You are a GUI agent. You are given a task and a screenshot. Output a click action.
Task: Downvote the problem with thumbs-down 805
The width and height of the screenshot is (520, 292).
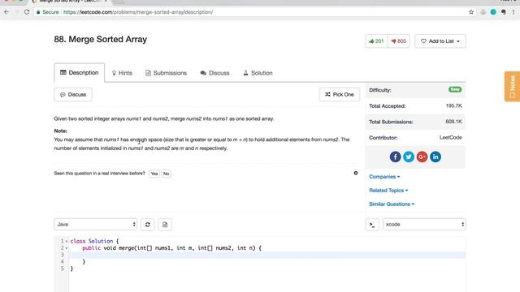click(x=399, y=41)
